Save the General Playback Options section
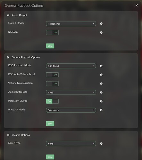Image resolution: width=142 pixels, height=160 pixels. (x=50, y=124)
